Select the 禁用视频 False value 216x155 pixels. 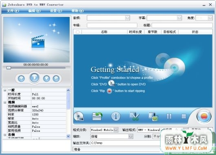(49, 131)
